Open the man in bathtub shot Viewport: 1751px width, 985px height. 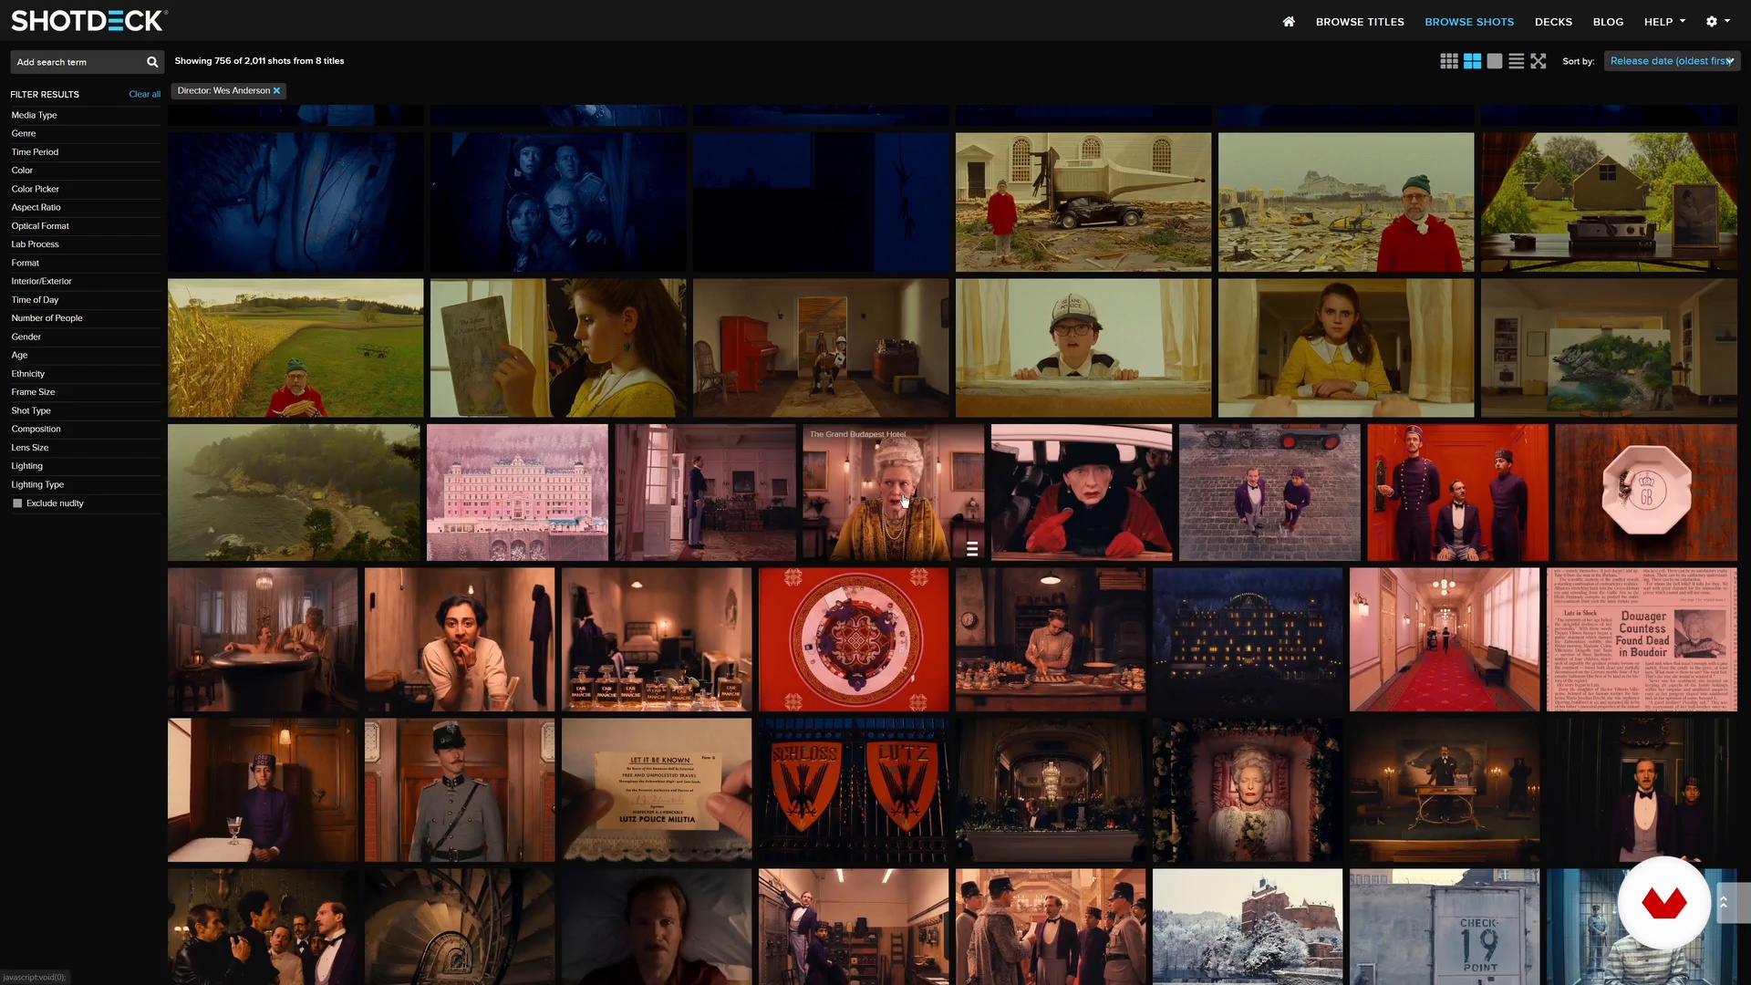[x=263, y=639]
